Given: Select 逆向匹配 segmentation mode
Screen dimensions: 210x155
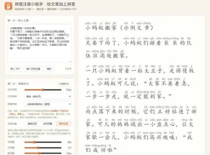Looking at the screenshot, I should click(48, 124).
